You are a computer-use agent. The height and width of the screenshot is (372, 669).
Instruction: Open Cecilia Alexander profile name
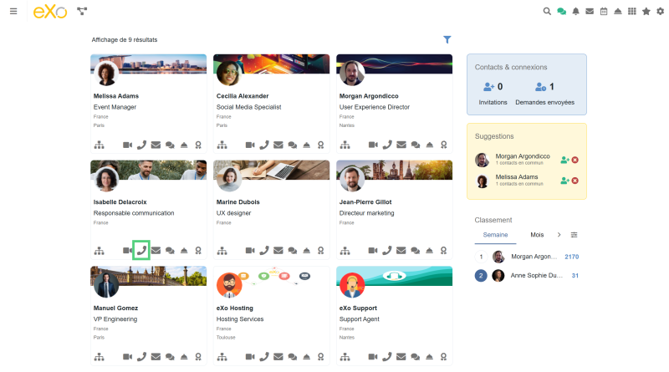[243, 96]
